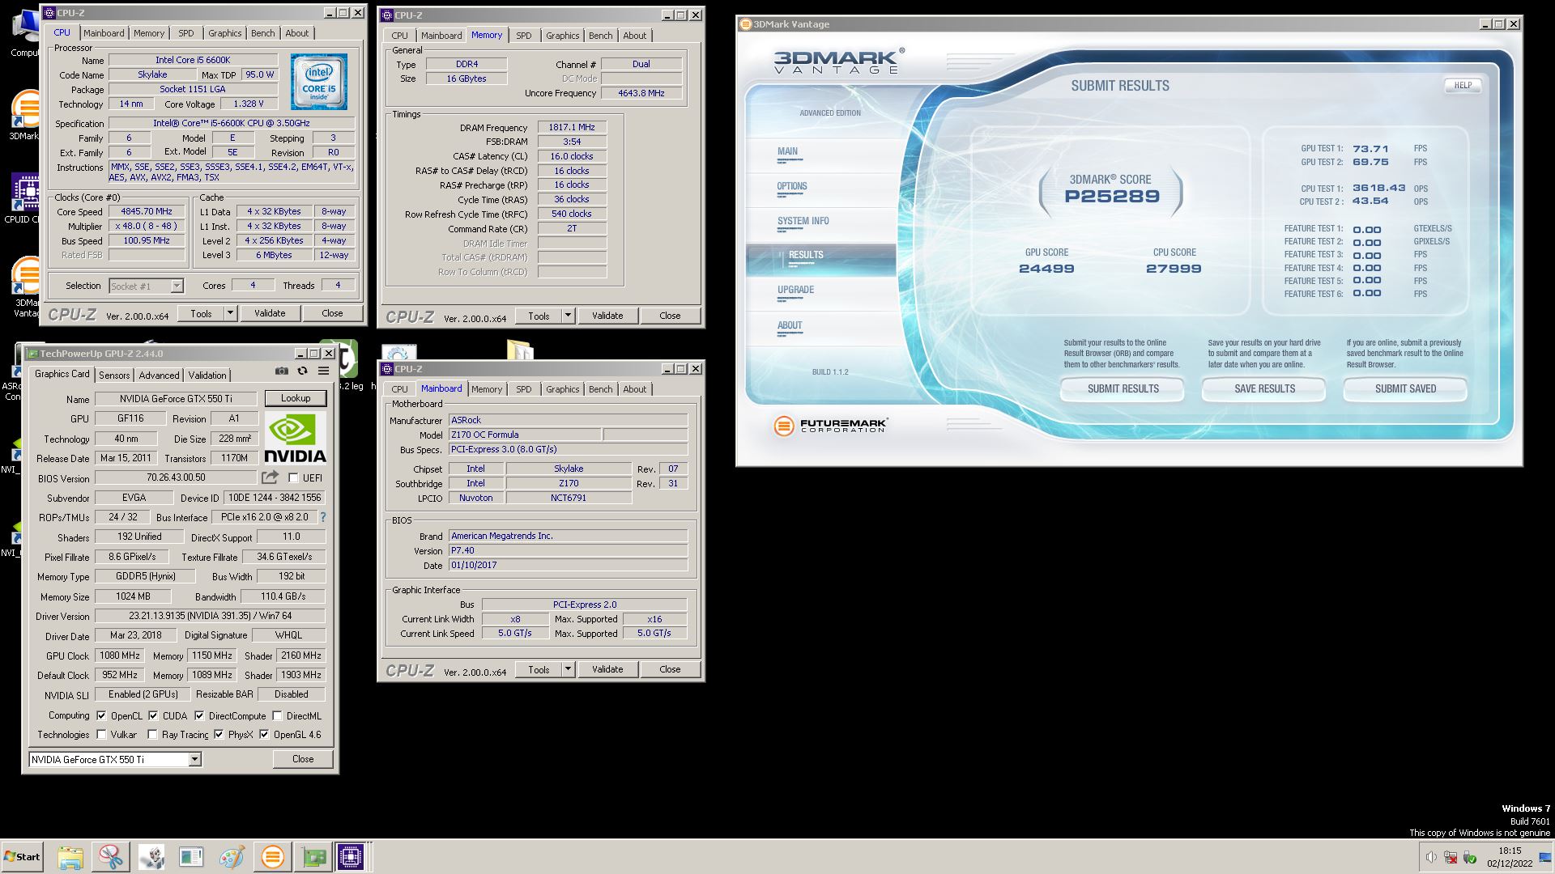Click 3DMark Vantage taskbar icon
This screenshot has height=874, width=1555.
(272, 856)
